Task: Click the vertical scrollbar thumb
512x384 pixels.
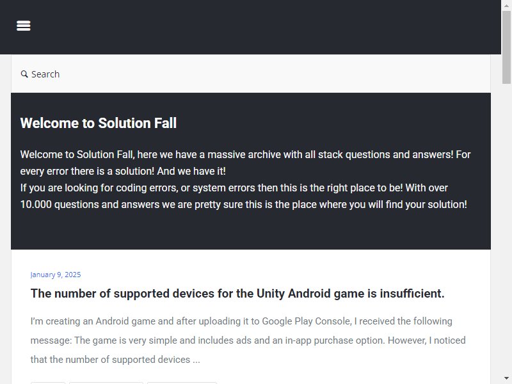Action: coord(506,47)
